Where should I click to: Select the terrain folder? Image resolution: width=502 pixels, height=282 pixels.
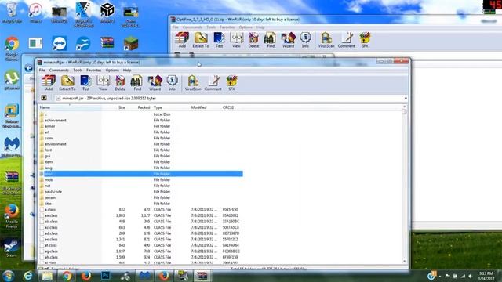(50, 197)
